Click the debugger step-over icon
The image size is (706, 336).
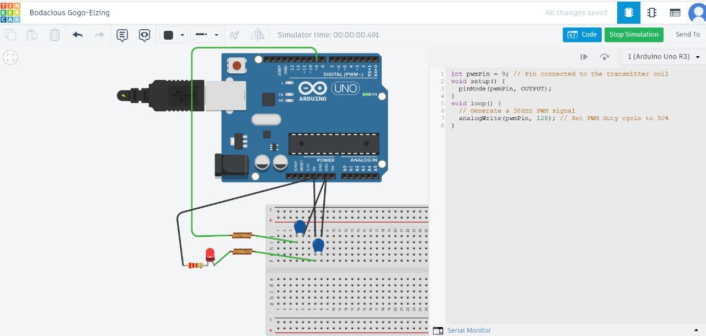click(605, 57)
